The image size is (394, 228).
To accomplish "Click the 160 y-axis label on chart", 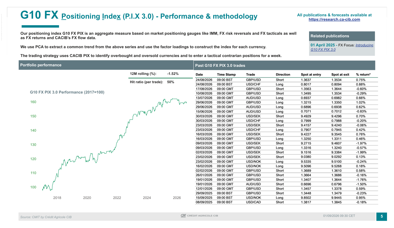I will pyautogui.click(x=33, y=102).
